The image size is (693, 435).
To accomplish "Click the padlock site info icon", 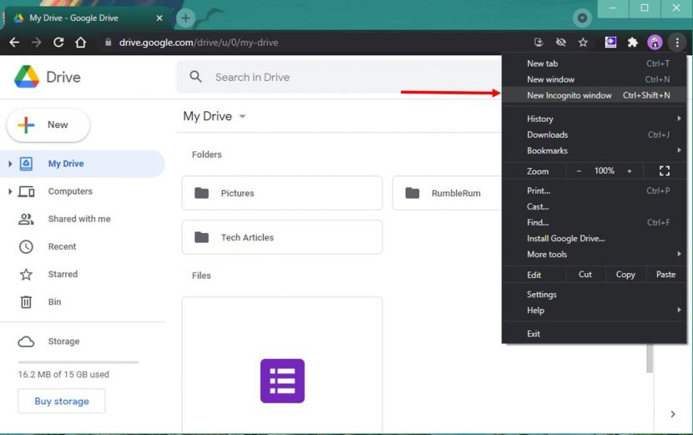I will tap(108, 43).
